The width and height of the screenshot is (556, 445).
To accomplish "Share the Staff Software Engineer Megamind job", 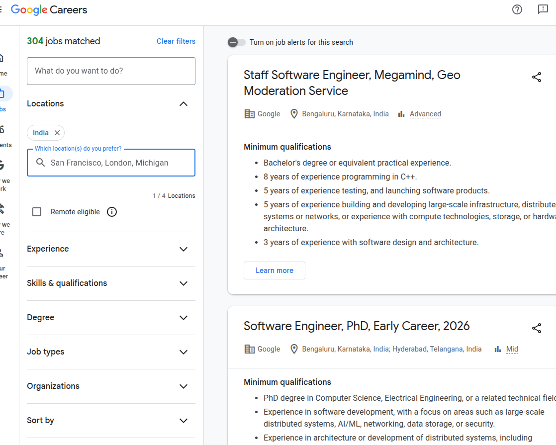I will [x=537, y=77].
